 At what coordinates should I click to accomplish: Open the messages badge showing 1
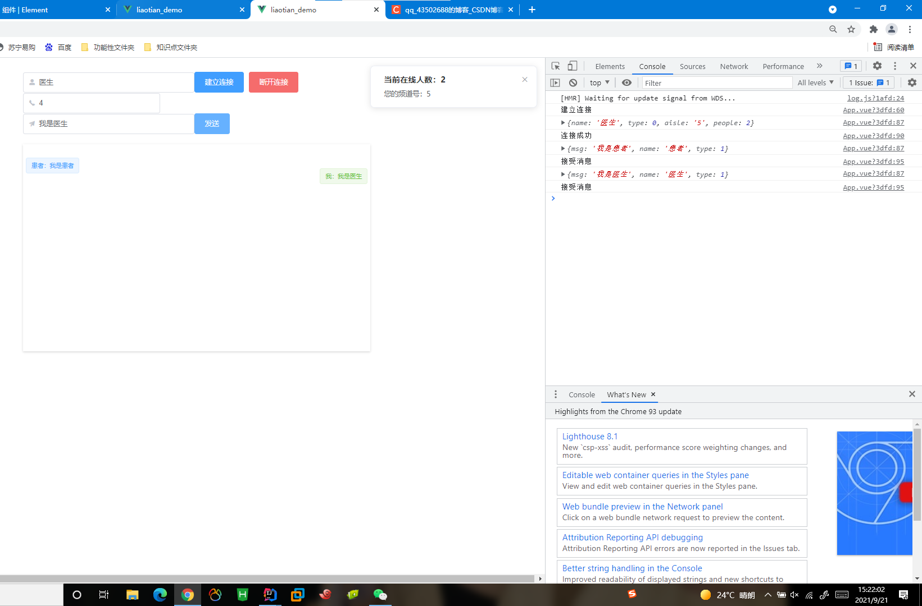click(x=851, y=66)
